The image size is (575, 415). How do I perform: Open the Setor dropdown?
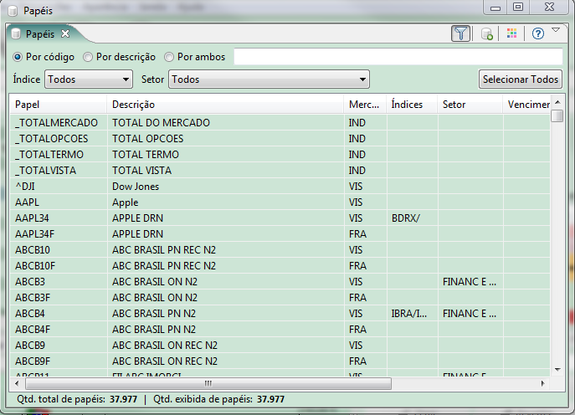pos(269,79)
